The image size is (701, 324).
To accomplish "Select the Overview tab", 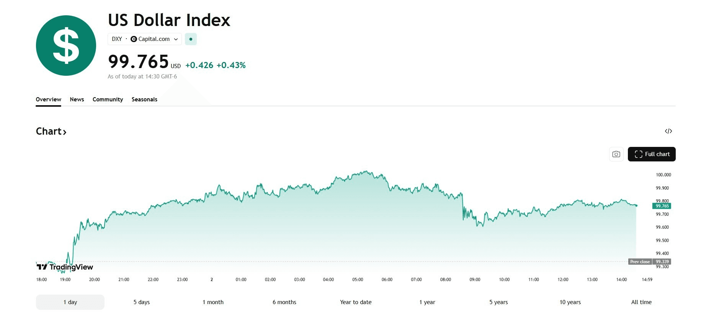I will tap(48, 99).
